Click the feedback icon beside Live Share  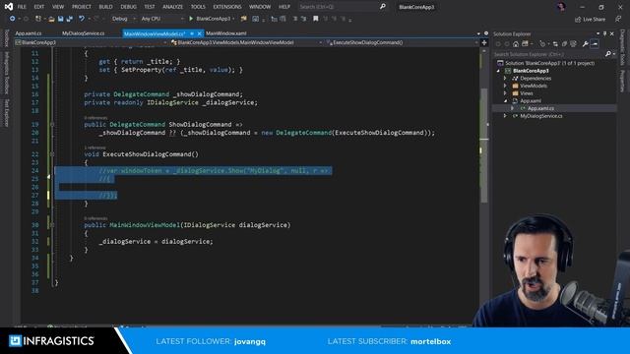[x=618, y=19]
